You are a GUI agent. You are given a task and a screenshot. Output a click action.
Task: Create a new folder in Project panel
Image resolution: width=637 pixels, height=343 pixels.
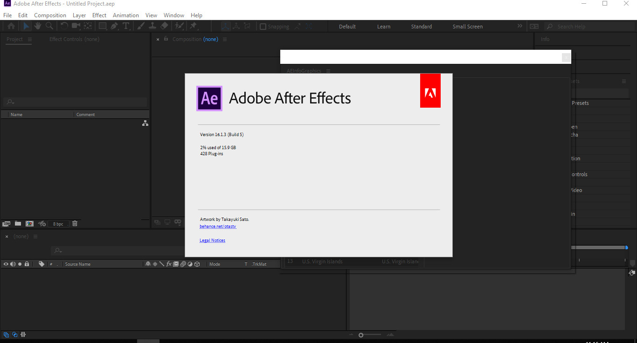click(18, 224)
